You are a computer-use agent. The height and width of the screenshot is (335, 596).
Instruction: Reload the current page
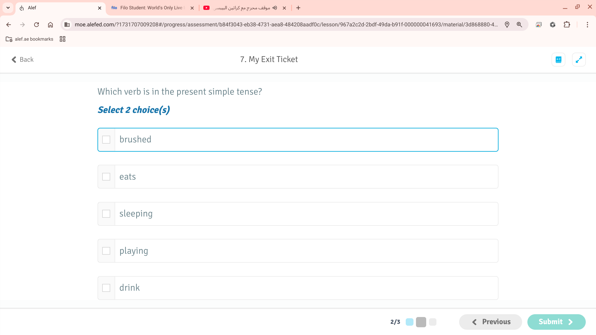click(36, 25)
